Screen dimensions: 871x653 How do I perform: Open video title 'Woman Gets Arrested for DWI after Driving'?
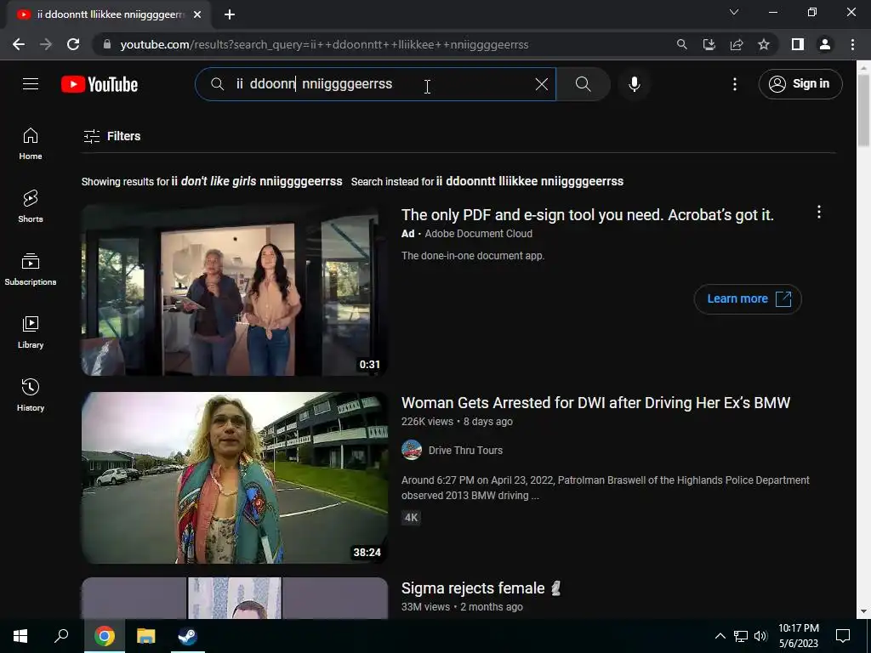(595, 402)
